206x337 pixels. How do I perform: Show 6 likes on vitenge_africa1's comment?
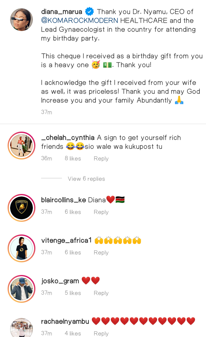point(73,252)
